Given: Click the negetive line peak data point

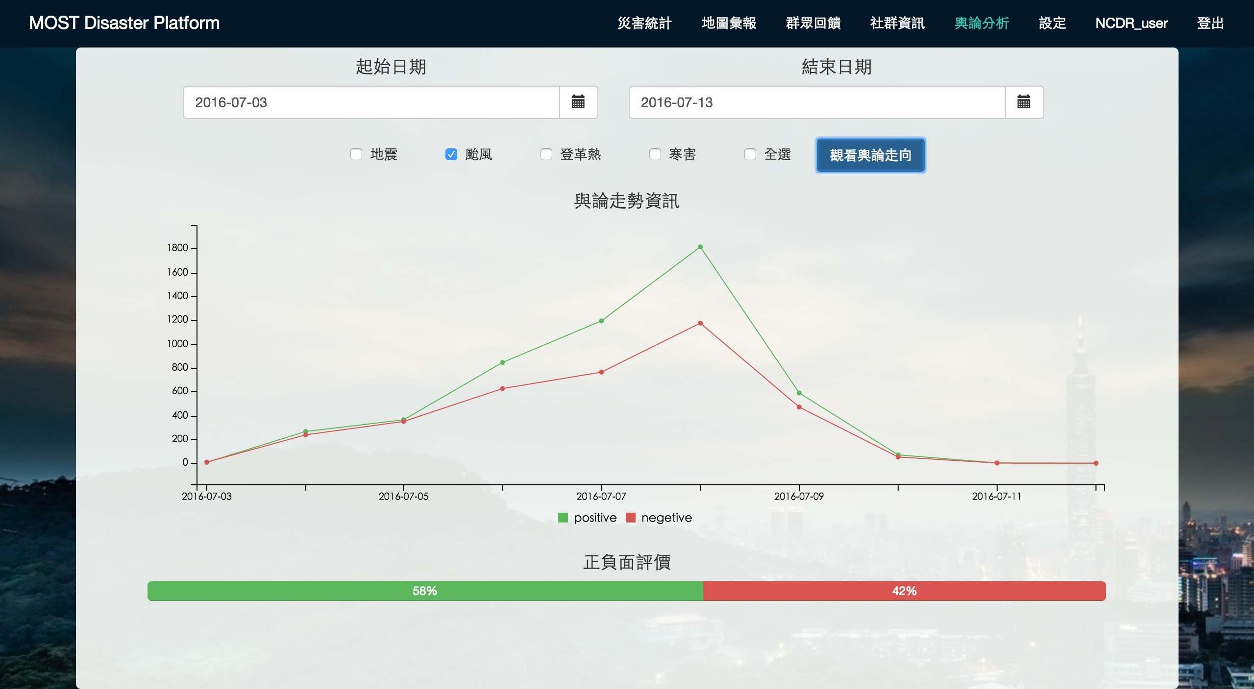Looking at the screenshot, I should 700,323.
